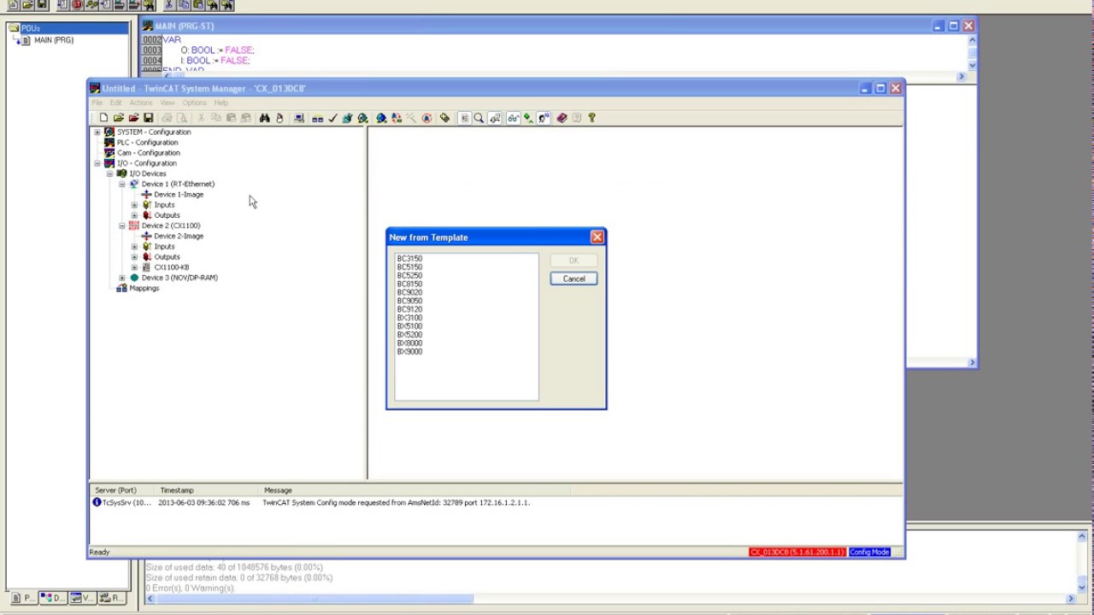Open the View menu in System Manager
This screenshot has width=1094, height=615.
point(168,102)
